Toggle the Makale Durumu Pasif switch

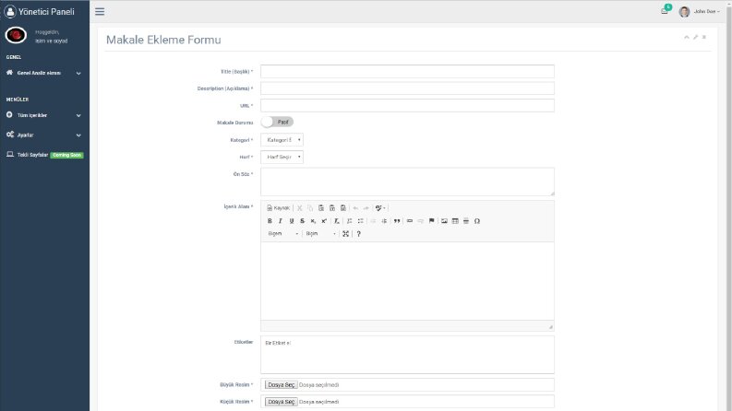(277, 122)
